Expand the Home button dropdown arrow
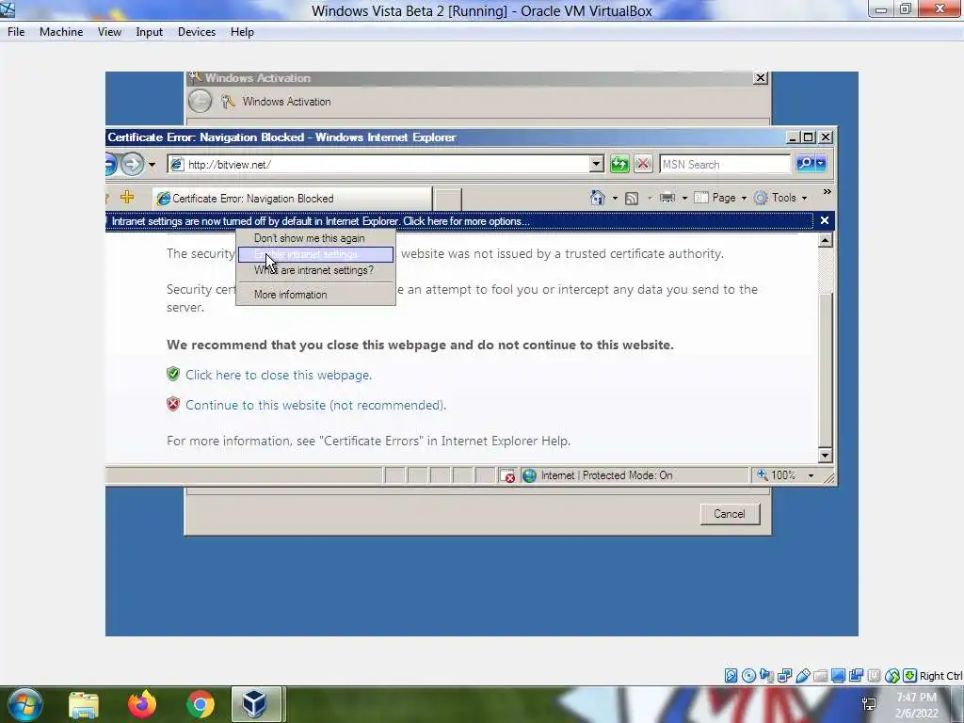The height and width of the screenshot is (723, 964). [615, 198]
